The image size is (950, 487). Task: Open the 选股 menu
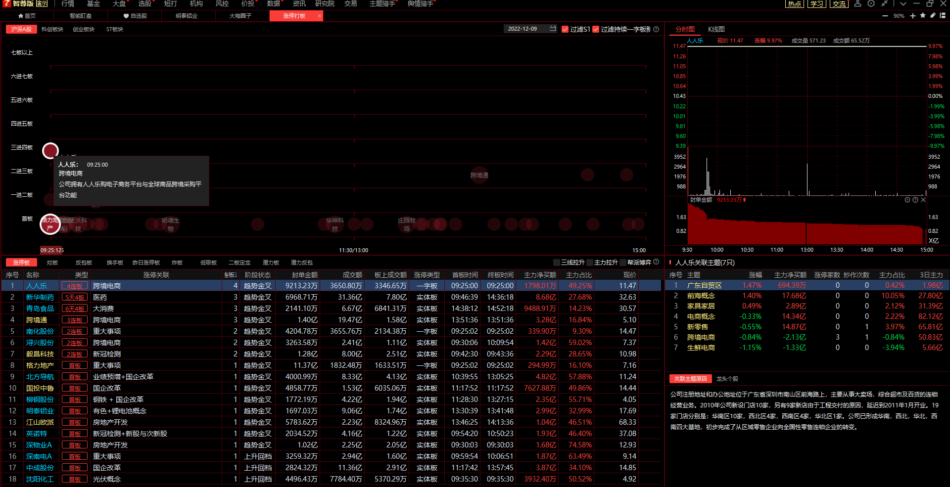click(144, 3)
